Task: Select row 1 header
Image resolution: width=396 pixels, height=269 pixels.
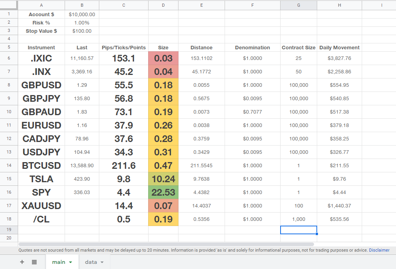Action: (x=8, y=14)
